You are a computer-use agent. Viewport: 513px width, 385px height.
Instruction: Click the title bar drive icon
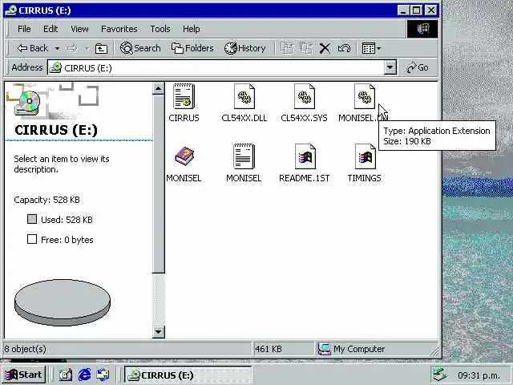(x=10, y=10)
